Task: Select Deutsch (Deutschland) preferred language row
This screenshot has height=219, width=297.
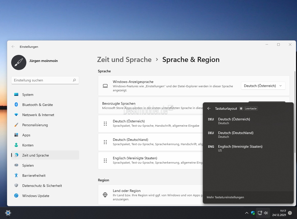Action: (150, 142)
